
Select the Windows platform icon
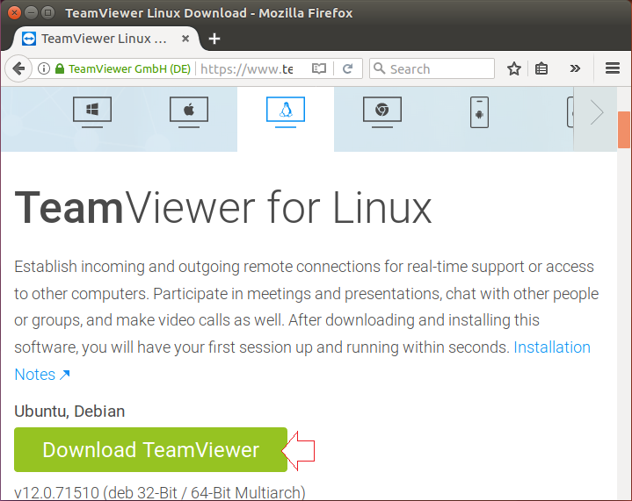pyautogui.click(x=92, y=112)
